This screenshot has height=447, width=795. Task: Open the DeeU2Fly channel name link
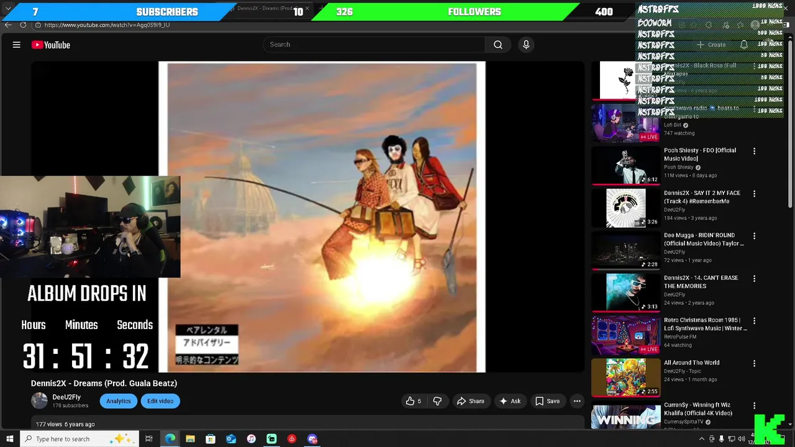[66, 397]
